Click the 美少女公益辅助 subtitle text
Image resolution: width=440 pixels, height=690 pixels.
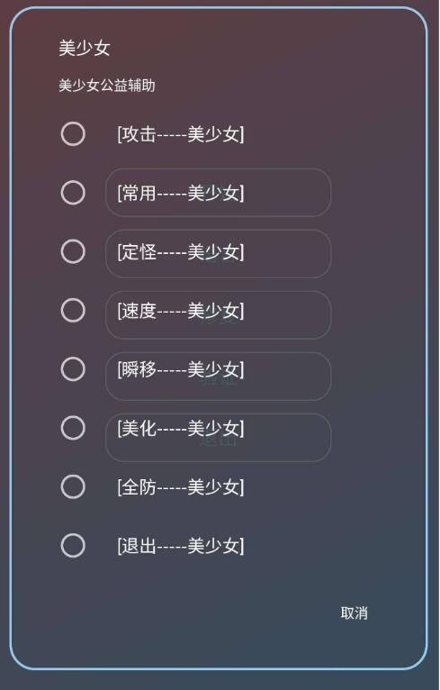click(107, 86)
